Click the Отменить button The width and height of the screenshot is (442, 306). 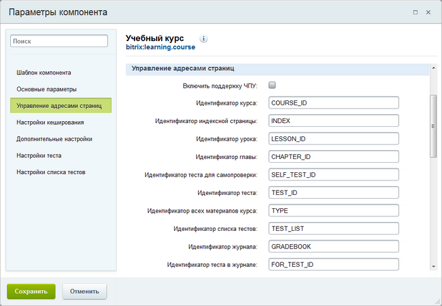[85, 291]
